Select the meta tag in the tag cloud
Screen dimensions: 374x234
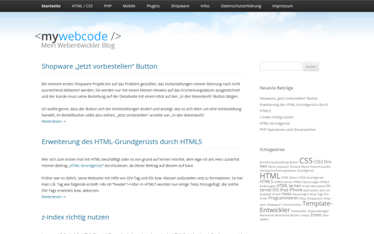pos(287,194)
